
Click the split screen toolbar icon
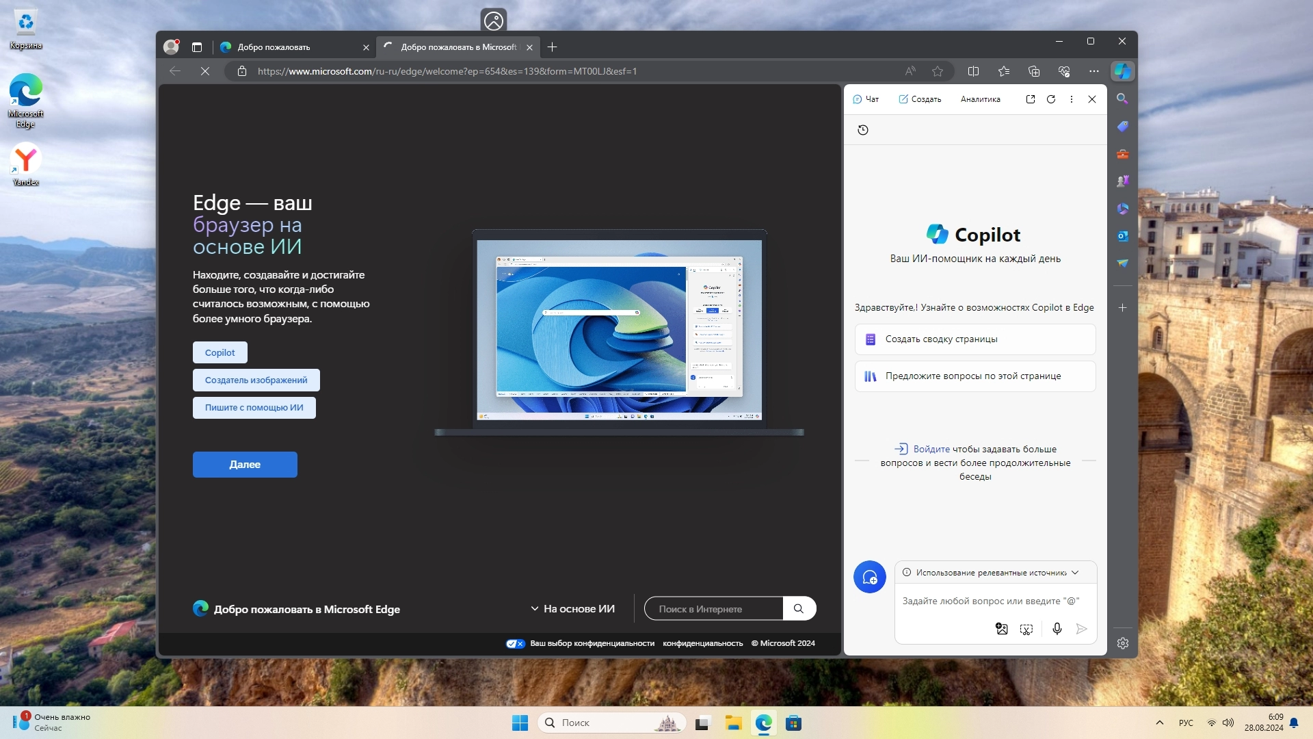click(973, 71)
